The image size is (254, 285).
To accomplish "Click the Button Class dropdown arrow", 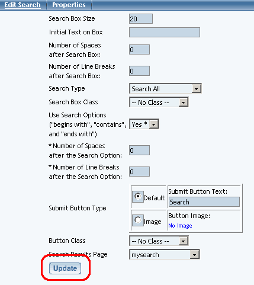I will click(x=183, y=241).
